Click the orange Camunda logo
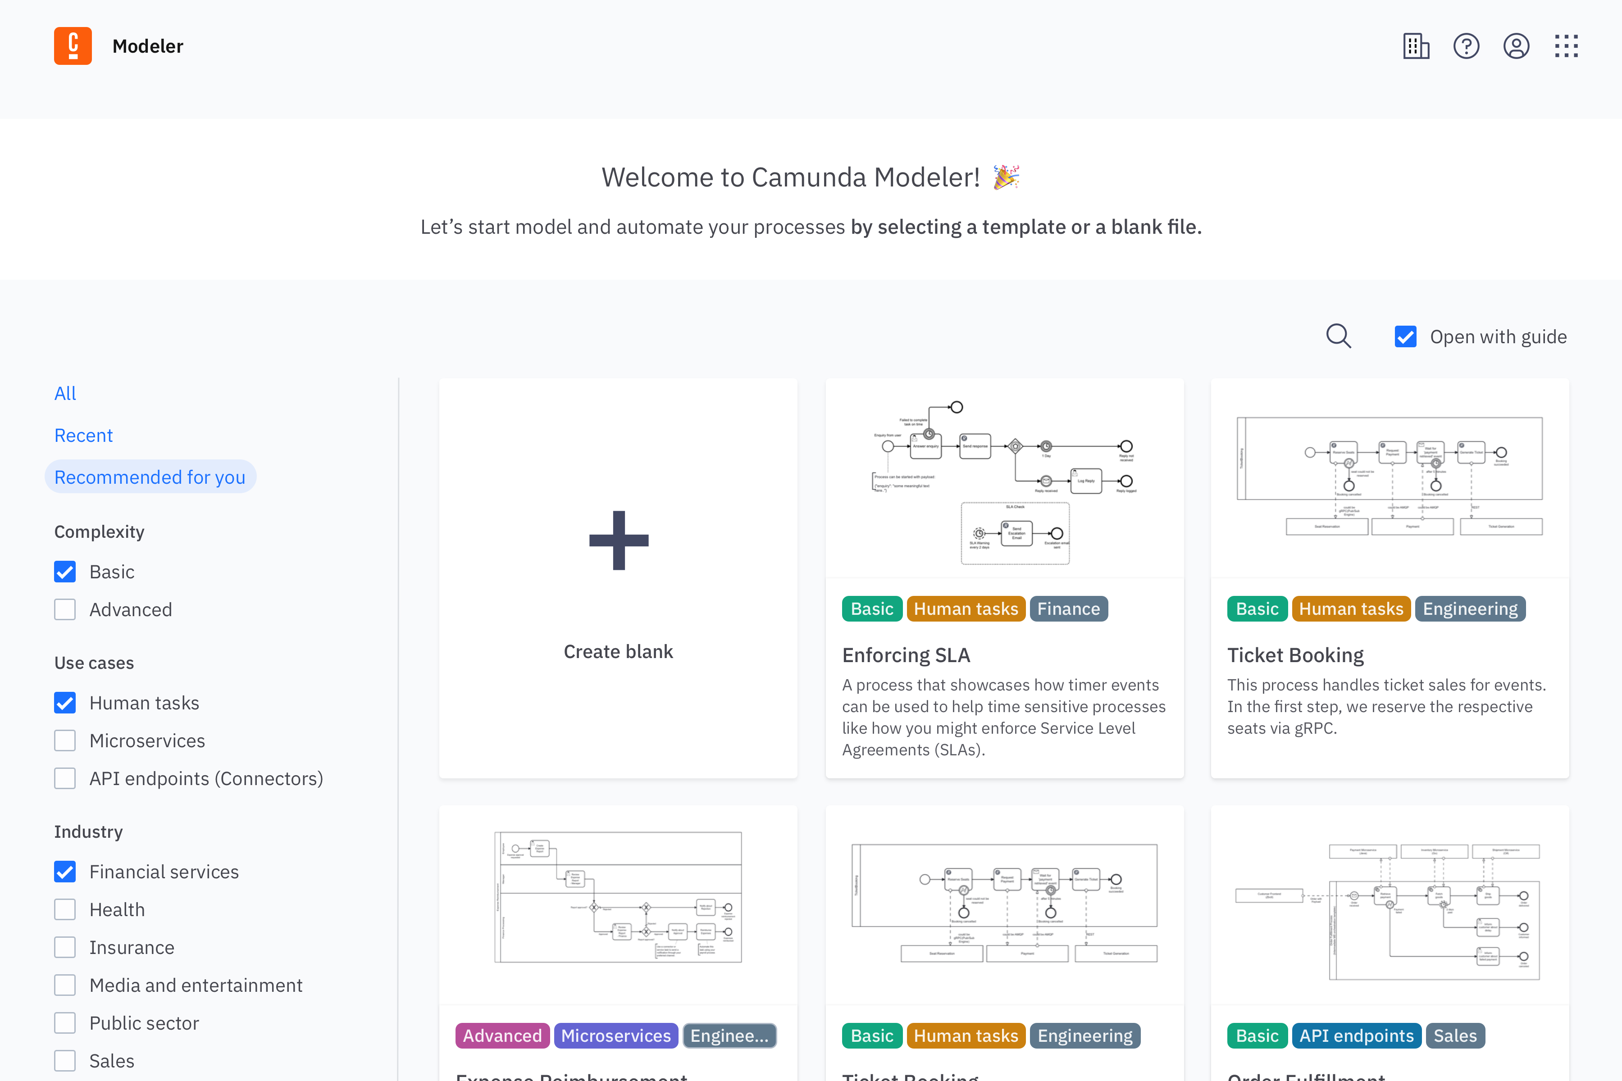 73,46
